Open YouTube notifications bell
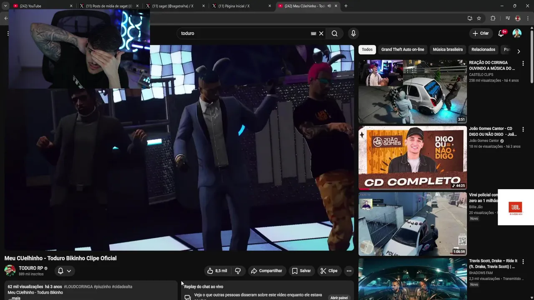The height and width of the screenshot is (300, 534). tap(501, 33)
